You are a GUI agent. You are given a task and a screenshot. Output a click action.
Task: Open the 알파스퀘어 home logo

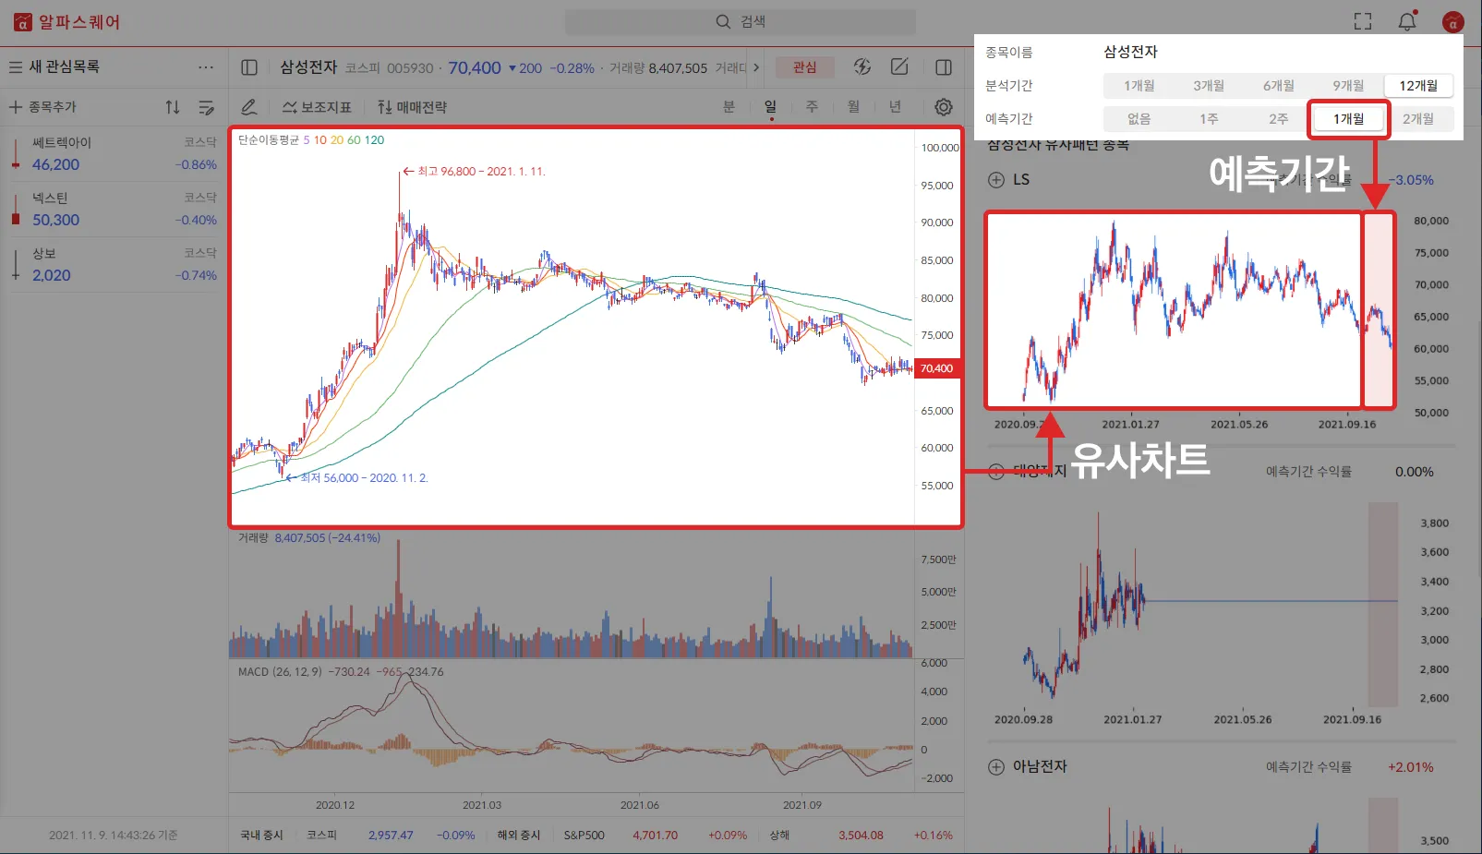66,22
